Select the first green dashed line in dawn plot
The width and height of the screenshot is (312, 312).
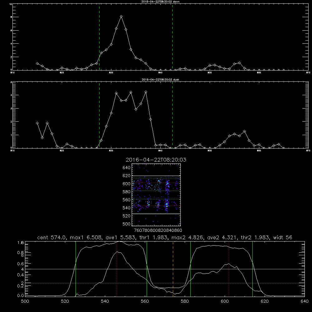point(99,37)
